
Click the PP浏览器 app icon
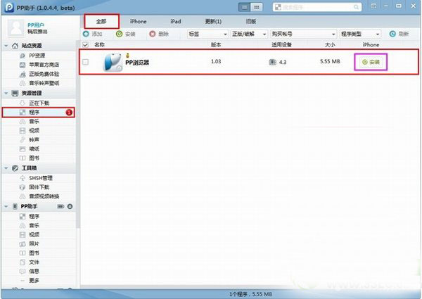coord(113,62)
